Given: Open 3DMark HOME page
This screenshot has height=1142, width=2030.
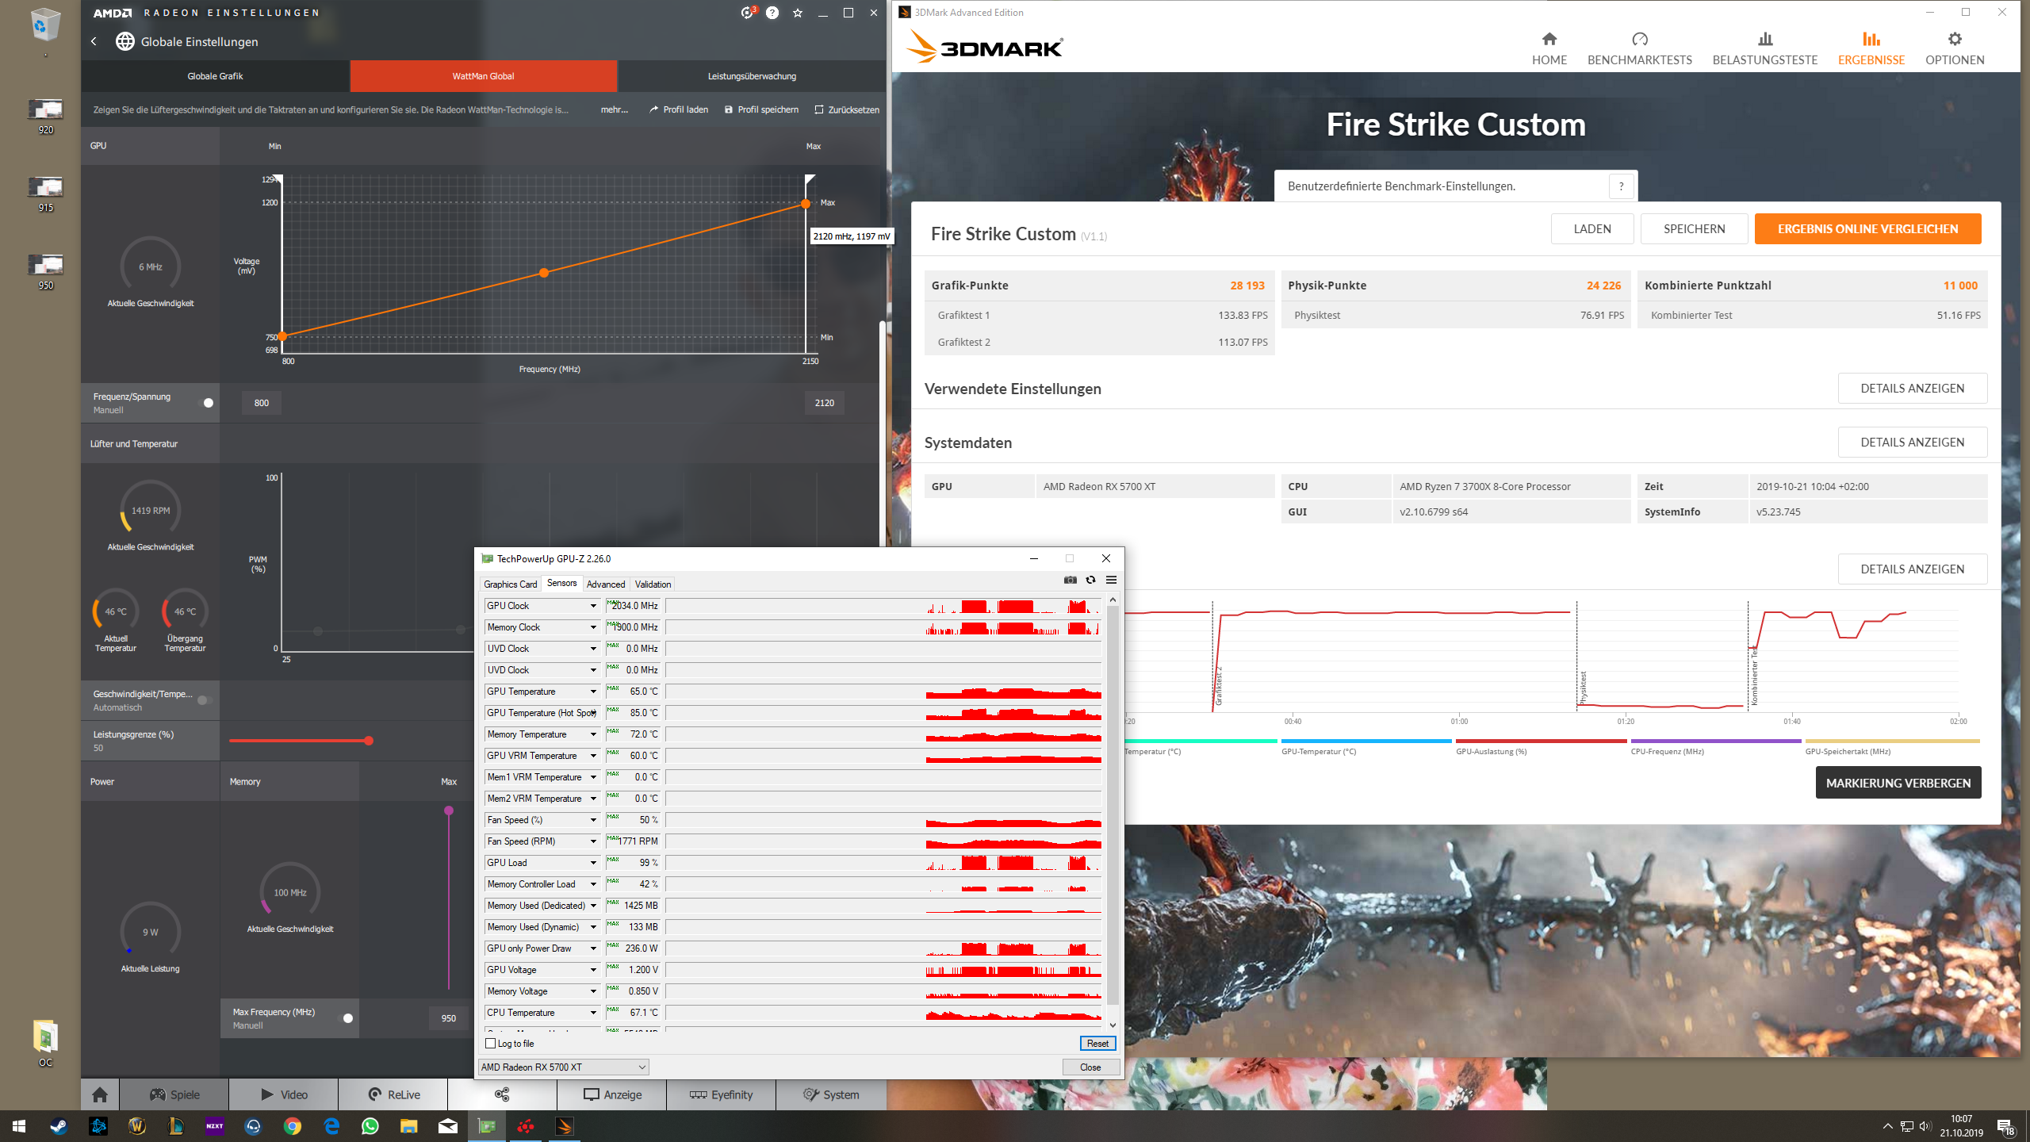Looking at the screenshot, I should click(x=1549, y=48).
